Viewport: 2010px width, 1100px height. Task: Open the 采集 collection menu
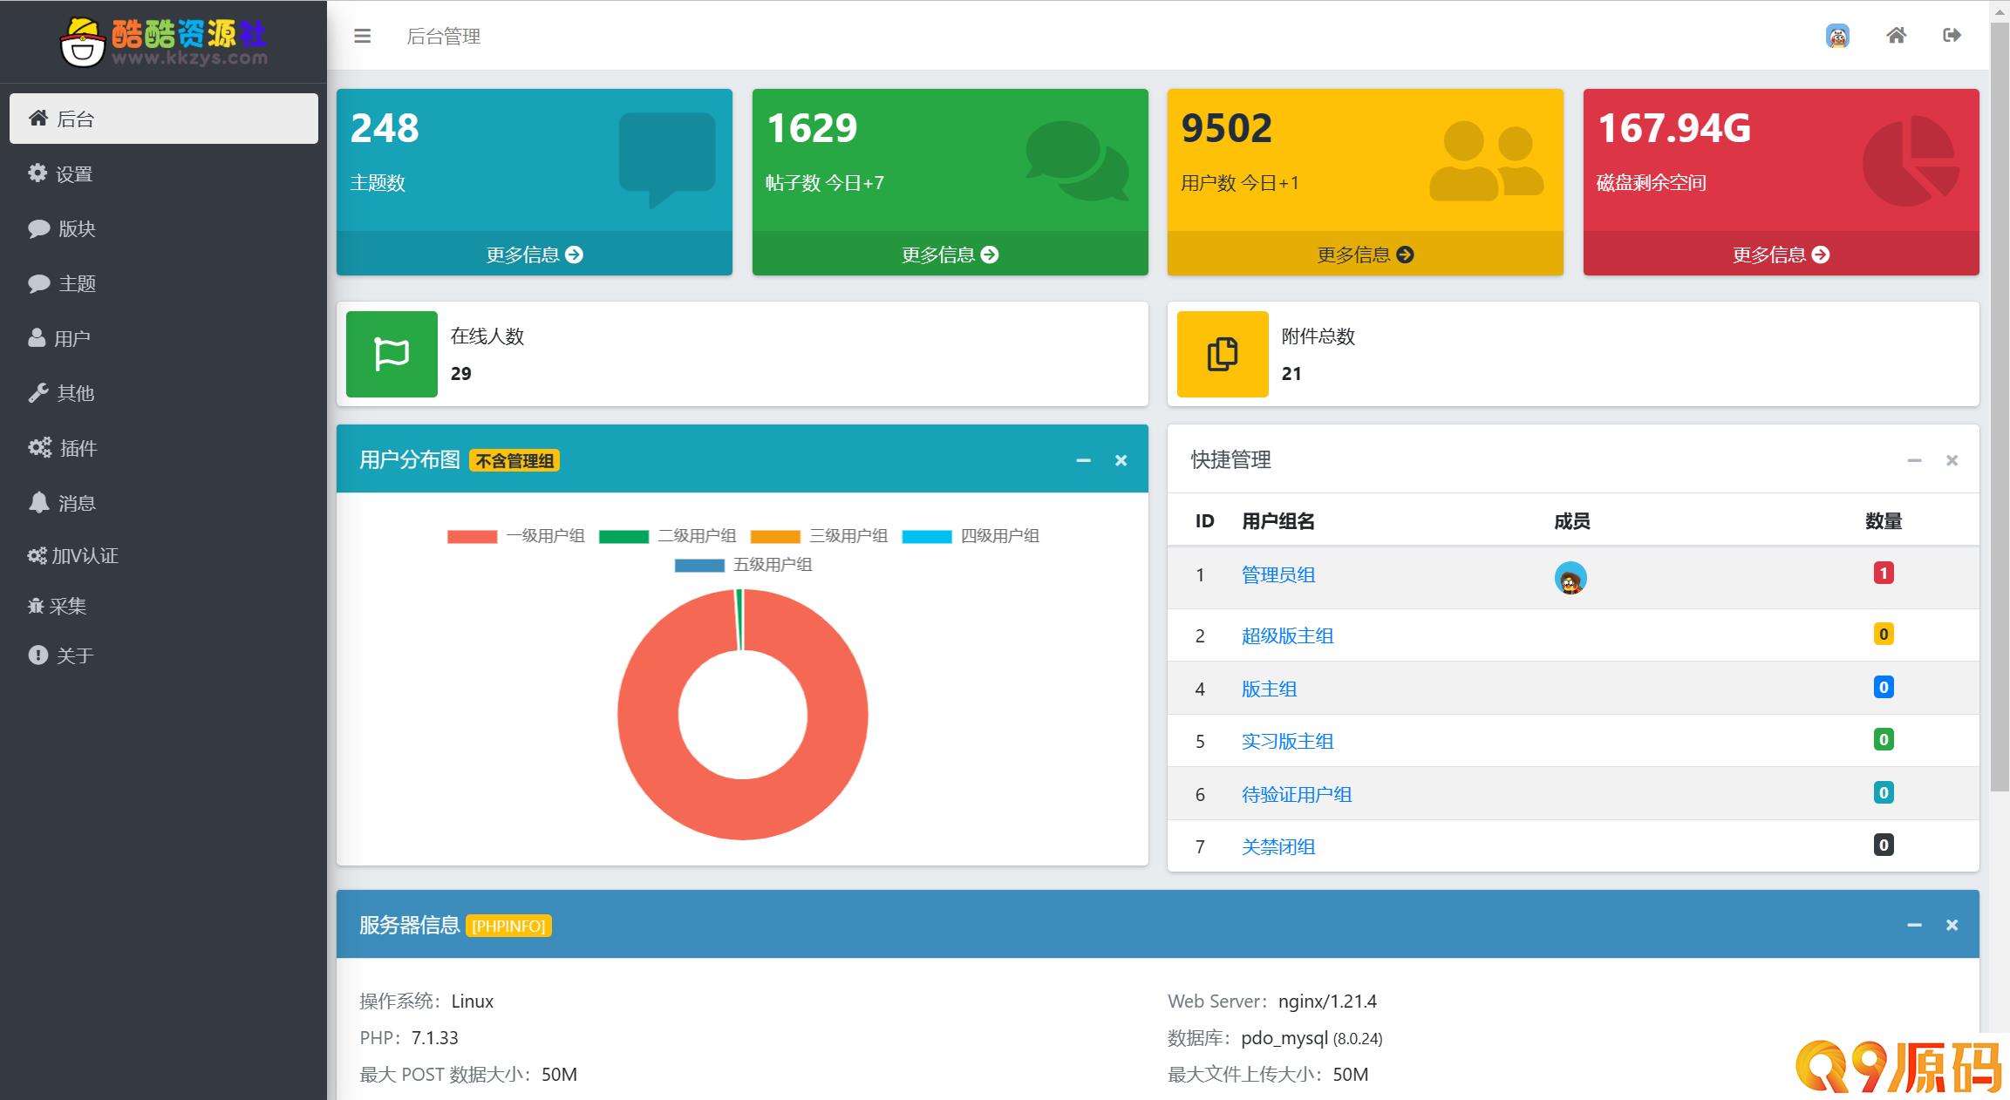coord(164,606)
